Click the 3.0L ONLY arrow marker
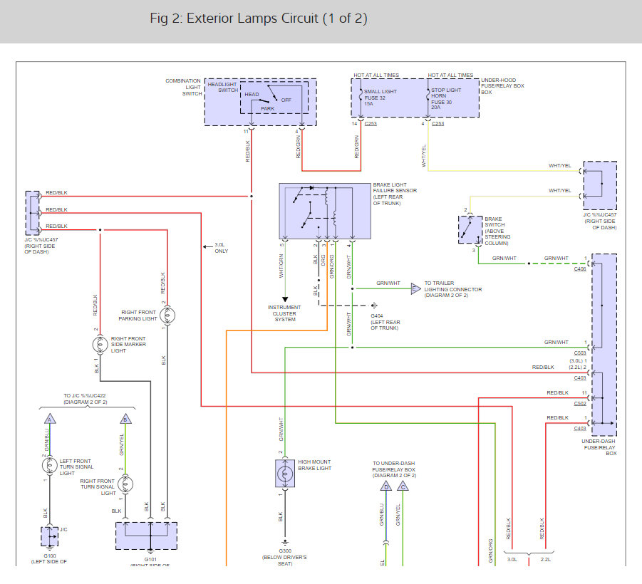 (207, 247)
